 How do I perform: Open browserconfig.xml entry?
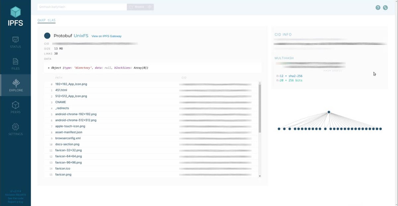click(68, 138)
